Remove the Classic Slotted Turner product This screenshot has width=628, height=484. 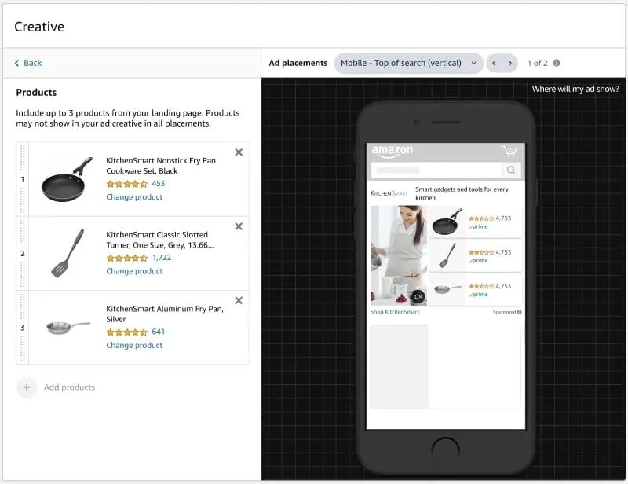click(x=239, y=226)
